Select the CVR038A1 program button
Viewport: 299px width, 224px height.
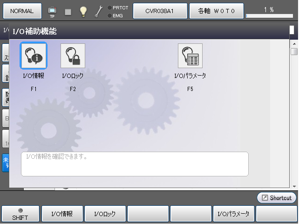[x=160, y=11]
